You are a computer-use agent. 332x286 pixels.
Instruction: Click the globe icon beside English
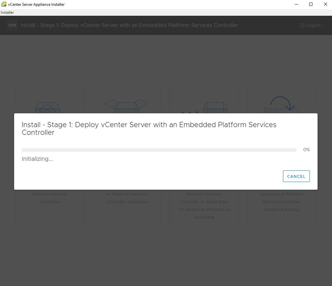302,25
